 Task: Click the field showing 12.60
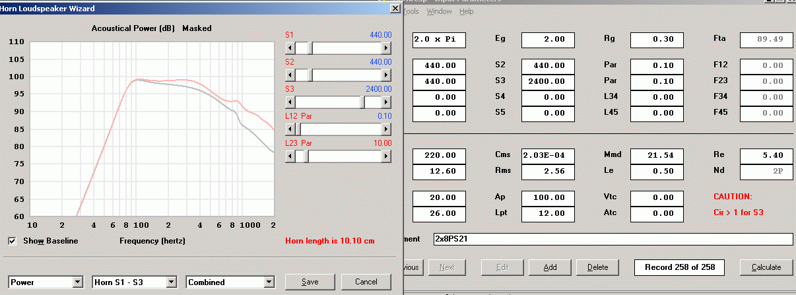pos(439,172)
